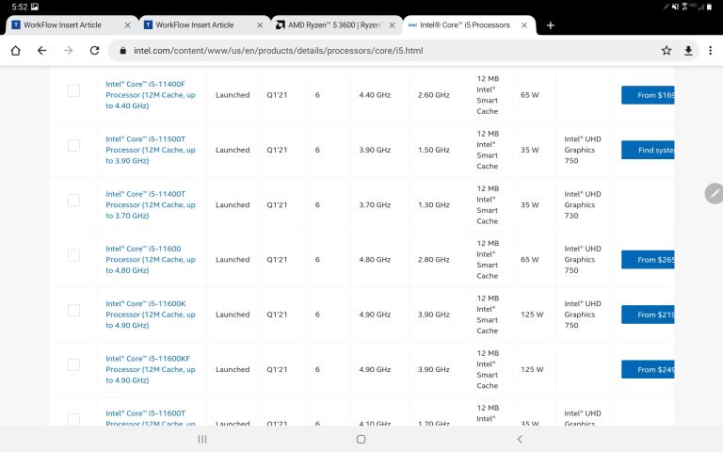Navigate forward in browser history
Image resolution: width=723 pixels, height=452 pixels.
click(68, 50)
